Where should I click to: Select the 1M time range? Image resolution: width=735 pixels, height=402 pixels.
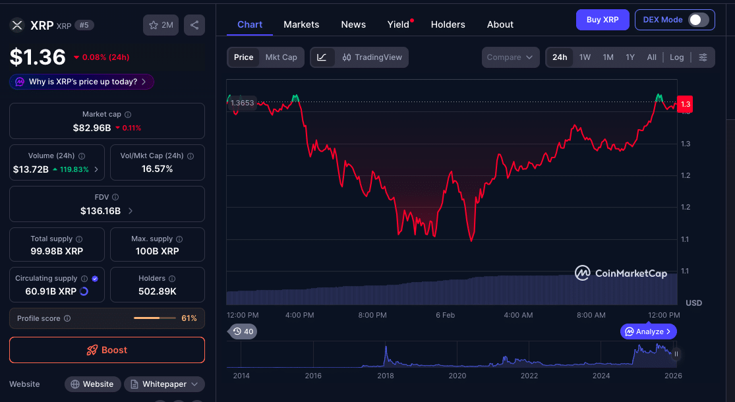[608, 57]
